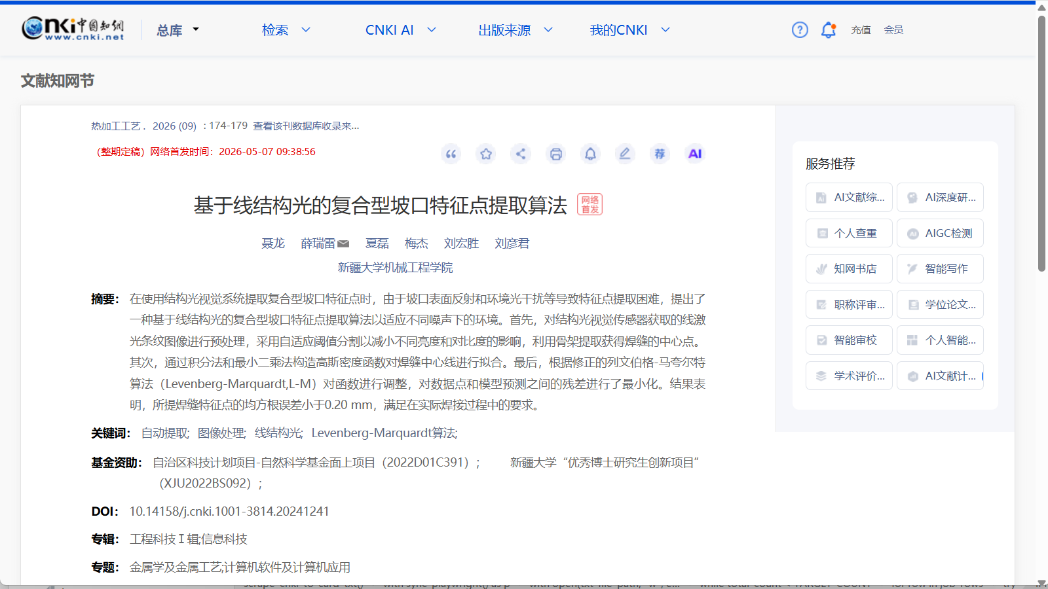The image size is (1048, 589).
Task: Click the 文献知网节 heading
Action: (x=58, y=80)
